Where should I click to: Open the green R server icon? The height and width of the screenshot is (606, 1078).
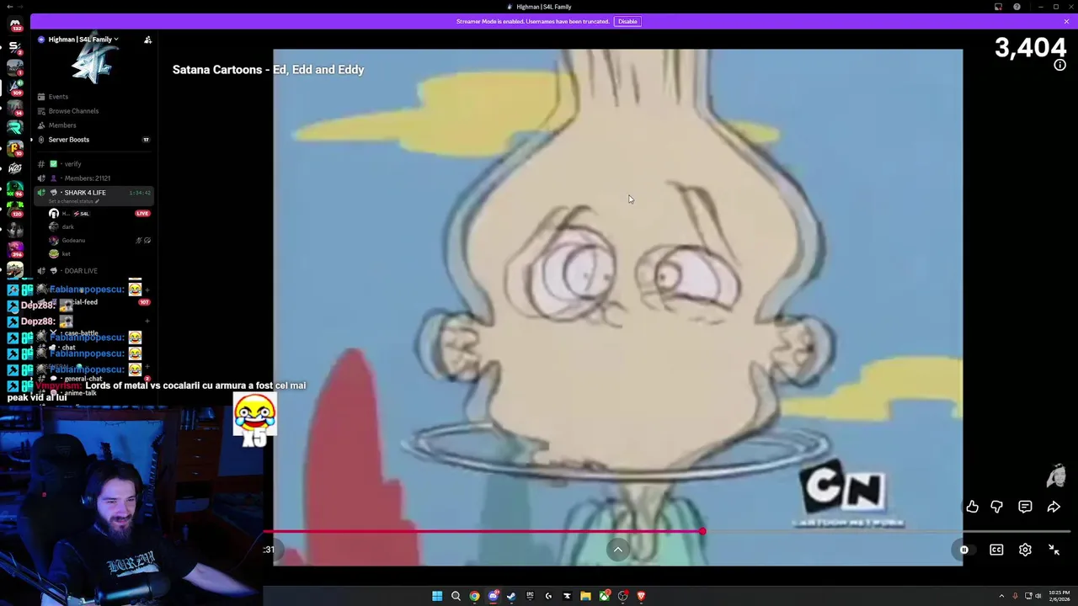[14, 126]
